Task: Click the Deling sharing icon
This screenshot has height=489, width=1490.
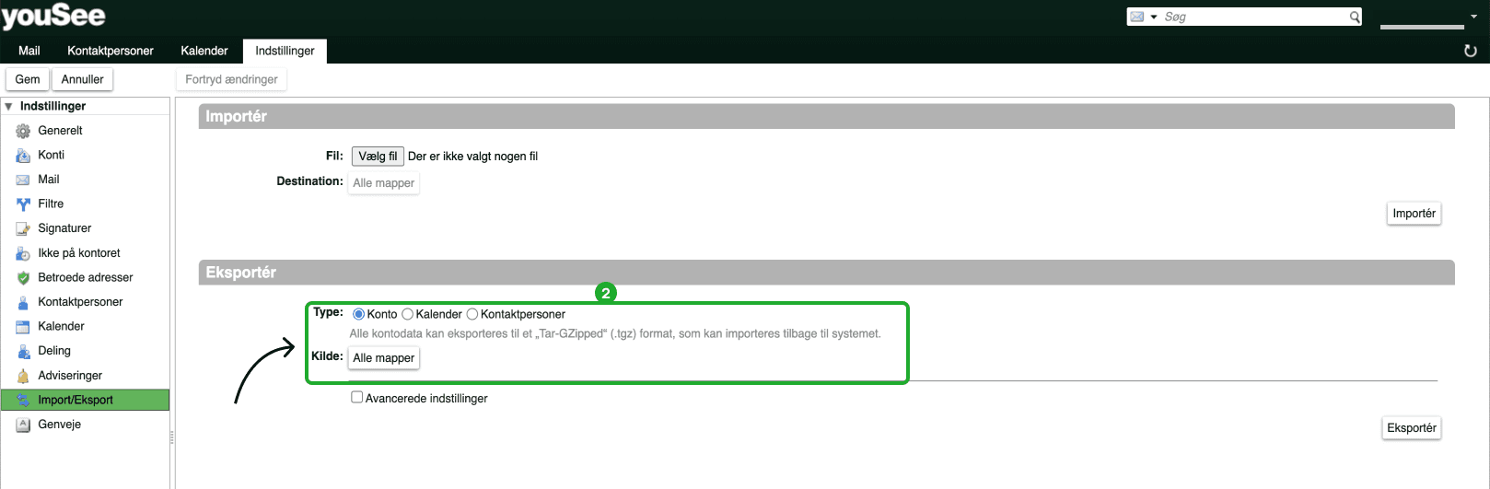Action: (x=23, y=351)
